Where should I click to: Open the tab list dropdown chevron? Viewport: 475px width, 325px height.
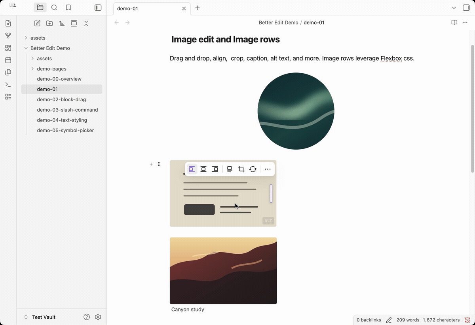click(x=454, y=8)
